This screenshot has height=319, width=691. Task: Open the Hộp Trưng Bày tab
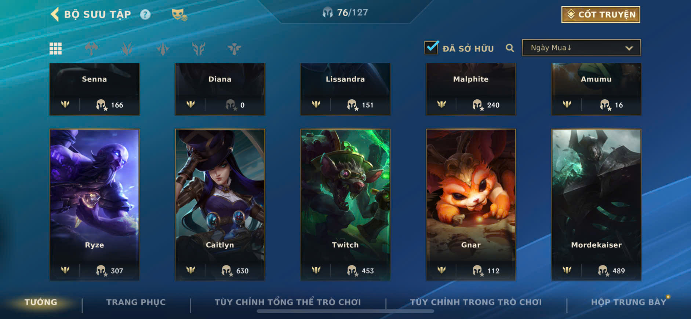click(x=628, y=302)
